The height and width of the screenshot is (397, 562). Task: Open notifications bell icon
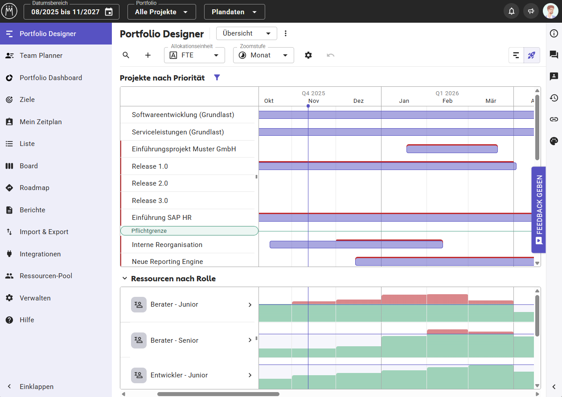512,12
